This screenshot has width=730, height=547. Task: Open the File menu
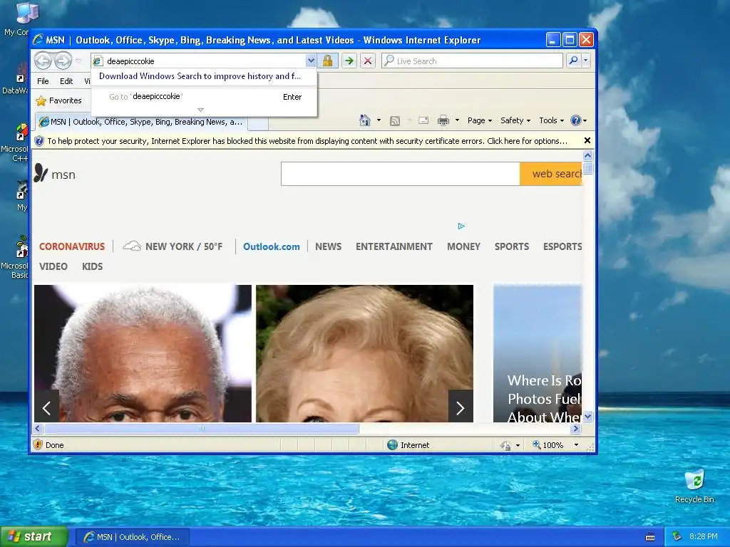click(x=43, y=81)
